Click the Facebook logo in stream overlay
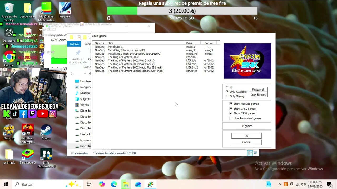Screen dimensions: 337x189 pyautogui.click(x=23, y=114)
